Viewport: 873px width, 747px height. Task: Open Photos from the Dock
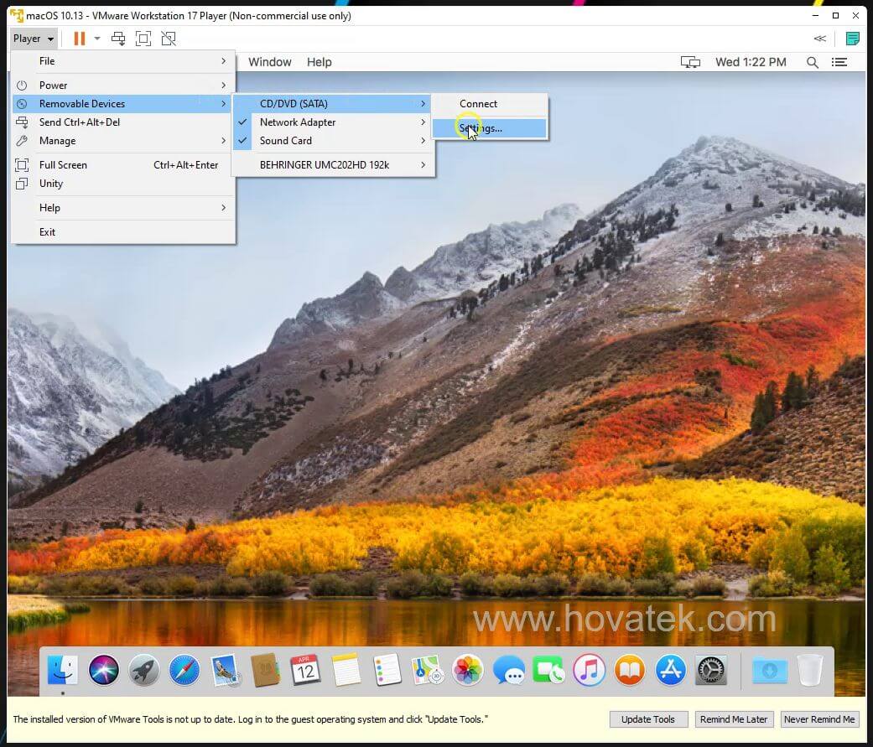pyautogui.click(x=468, y=670)
